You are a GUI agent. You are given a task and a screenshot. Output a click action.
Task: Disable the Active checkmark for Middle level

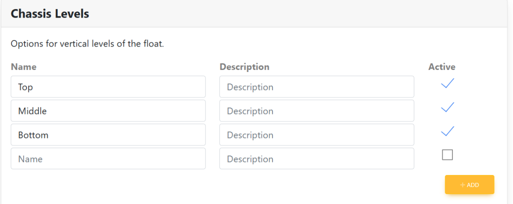(x=447, y=107)
